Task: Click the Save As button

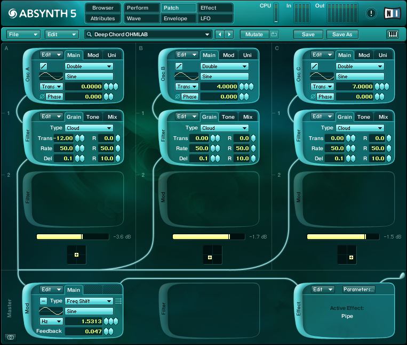Action: pyautogui.click(x=342, y=34)
